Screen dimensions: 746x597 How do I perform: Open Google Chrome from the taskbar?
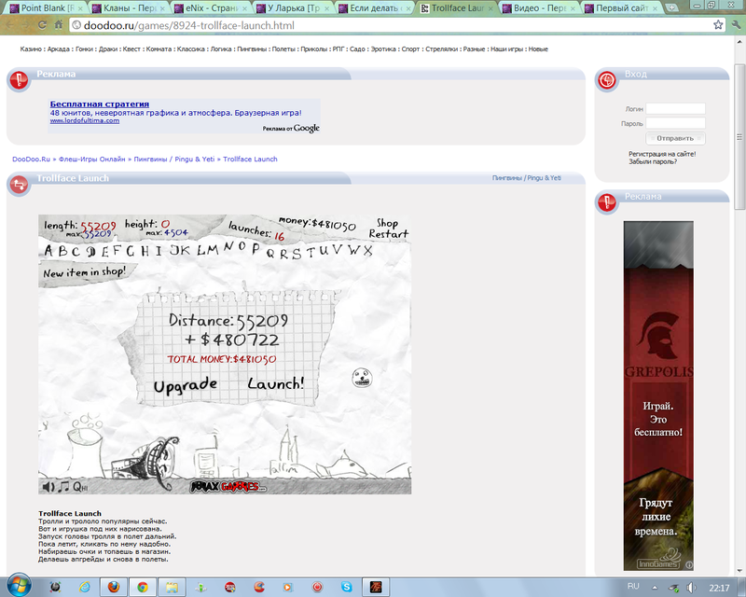pyautogui.click(x=143, y=587)
